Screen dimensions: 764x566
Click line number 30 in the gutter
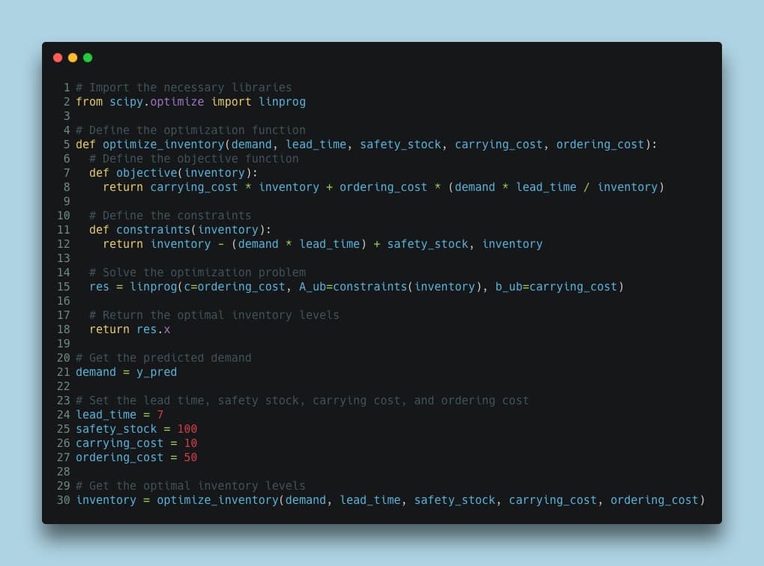(63, 500)
